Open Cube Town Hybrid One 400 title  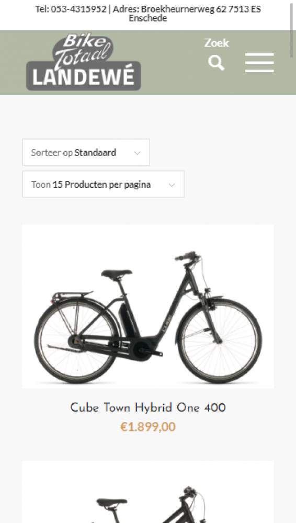coord(148,407)
